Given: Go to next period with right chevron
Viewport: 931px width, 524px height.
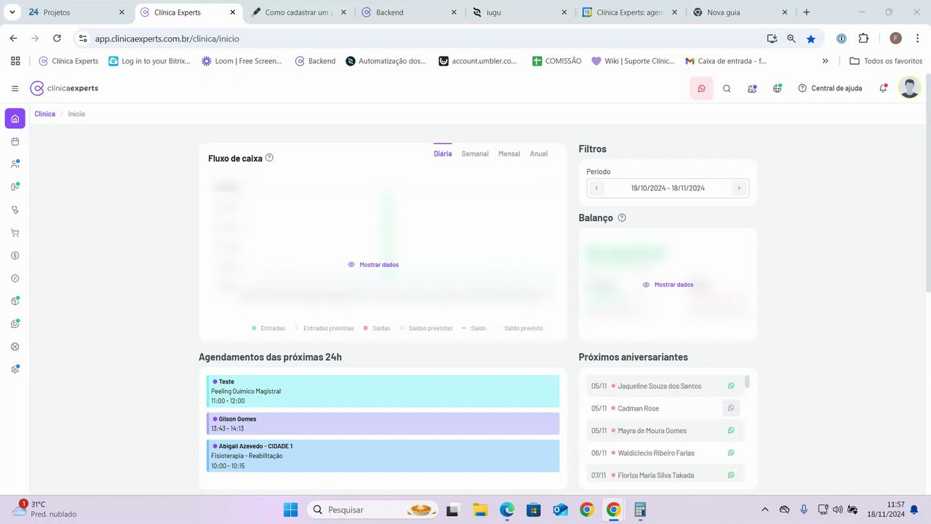Looking at the screenshot, I should tap(739, 188).
